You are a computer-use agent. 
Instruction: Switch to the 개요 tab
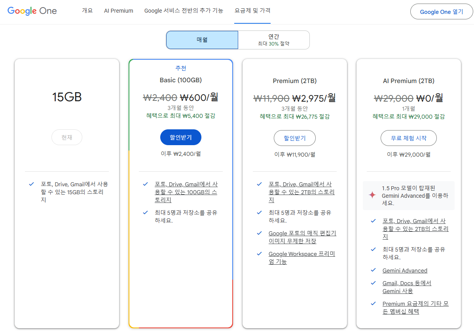click(x=87, y=11)
